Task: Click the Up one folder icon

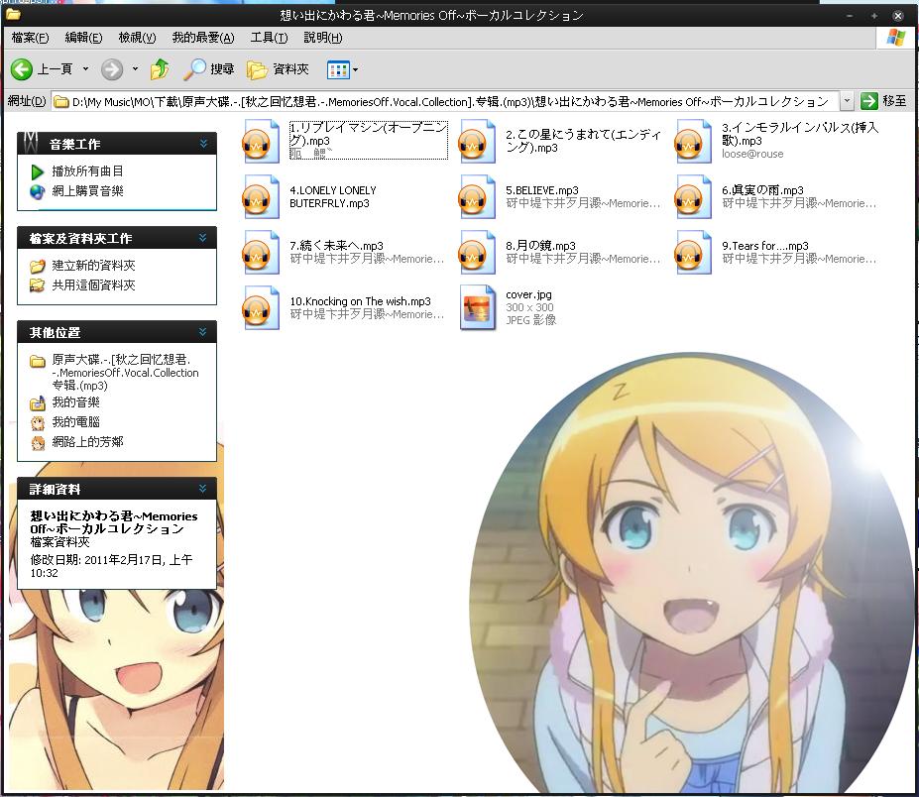Action: tap(160, 69)
